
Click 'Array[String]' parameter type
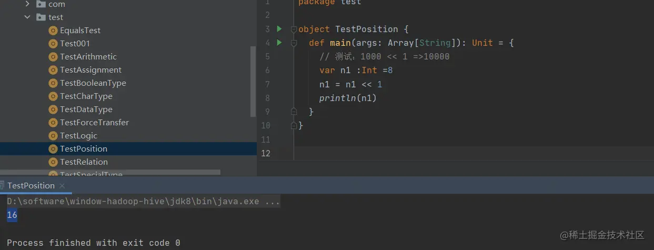(422, 43)
